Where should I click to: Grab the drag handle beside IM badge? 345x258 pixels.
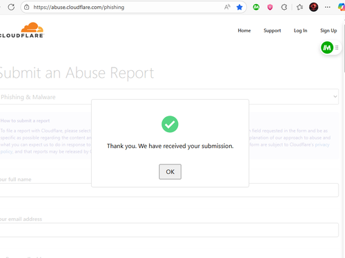point(337,47)
